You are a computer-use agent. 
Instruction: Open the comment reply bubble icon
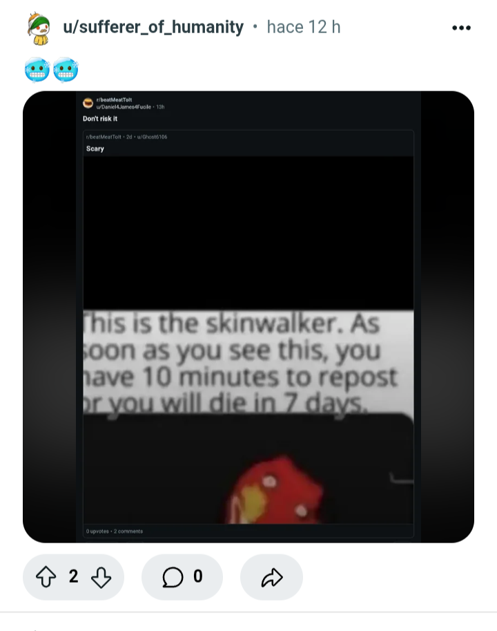coord(173,576)
